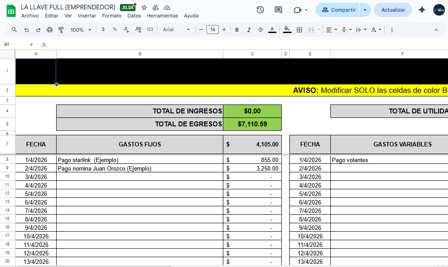Click the undo arrow in toolbar
Screen dimensions: 448x267
pyautogui.click(x=26, y=29)
